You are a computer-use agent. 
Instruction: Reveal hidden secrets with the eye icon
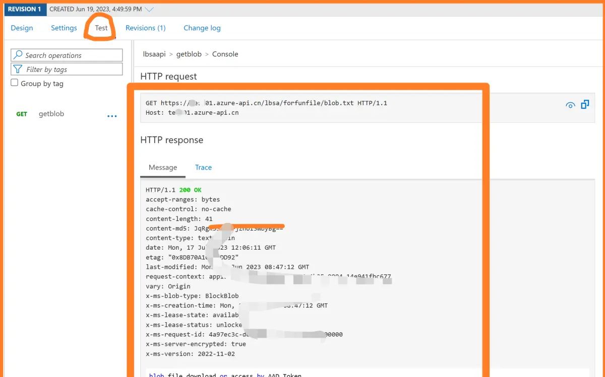point(570,105)
